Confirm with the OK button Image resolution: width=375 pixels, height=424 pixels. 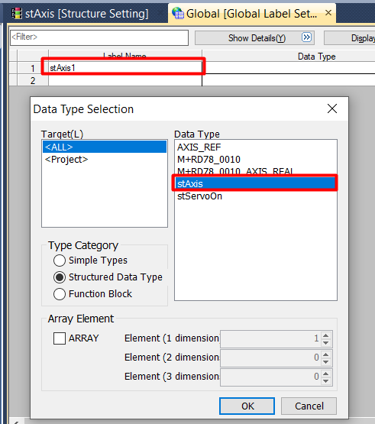pyautogui.click(x=247, y=406)
